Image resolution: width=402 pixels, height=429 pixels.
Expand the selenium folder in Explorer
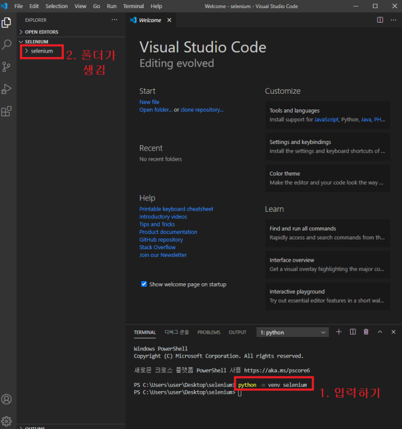click(x=41, y=51)
